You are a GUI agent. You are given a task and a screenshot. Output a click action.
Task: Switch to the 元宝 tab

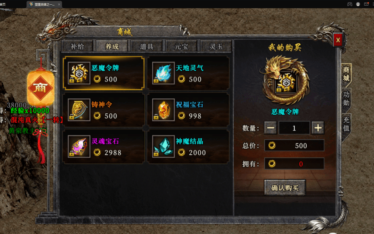(181, 46)
